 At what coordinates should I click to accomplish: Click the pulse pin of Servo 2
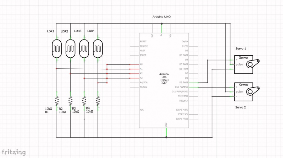[x=239, y=92]
